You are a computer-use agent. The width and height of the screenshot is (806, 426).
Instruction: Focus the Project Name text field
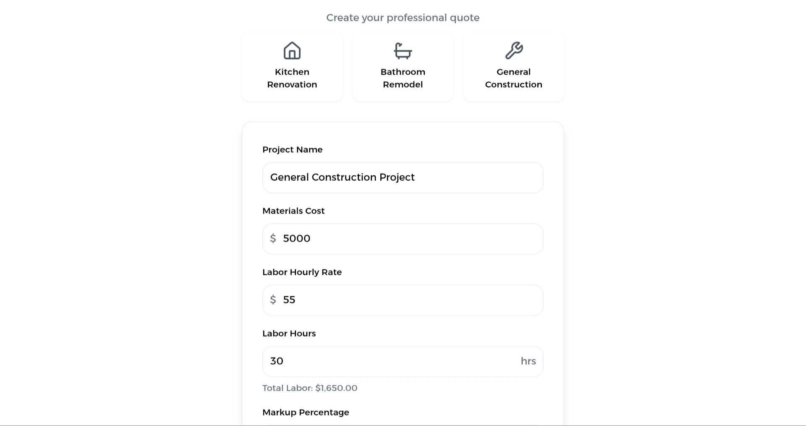403,178
